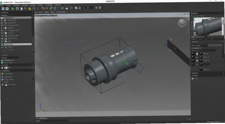
Task: Click the copy documents toolbar icon
Action: (x=76, y=8)
